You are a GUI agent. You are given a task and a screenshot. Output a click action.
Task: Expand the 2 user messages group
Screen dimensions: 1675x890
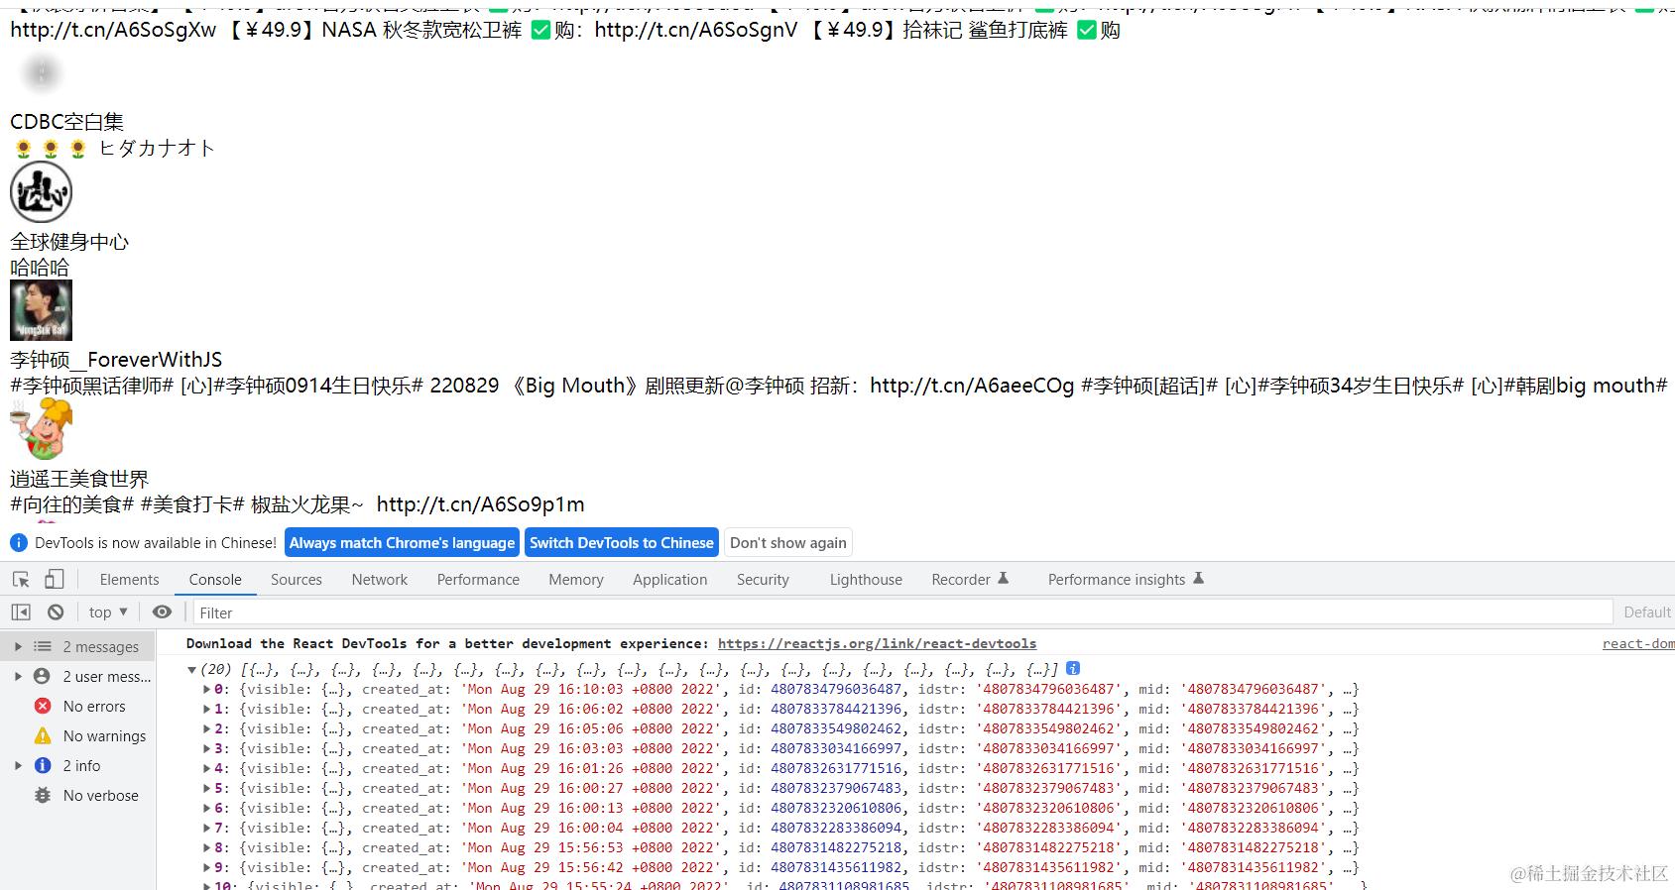click(18, 677)
